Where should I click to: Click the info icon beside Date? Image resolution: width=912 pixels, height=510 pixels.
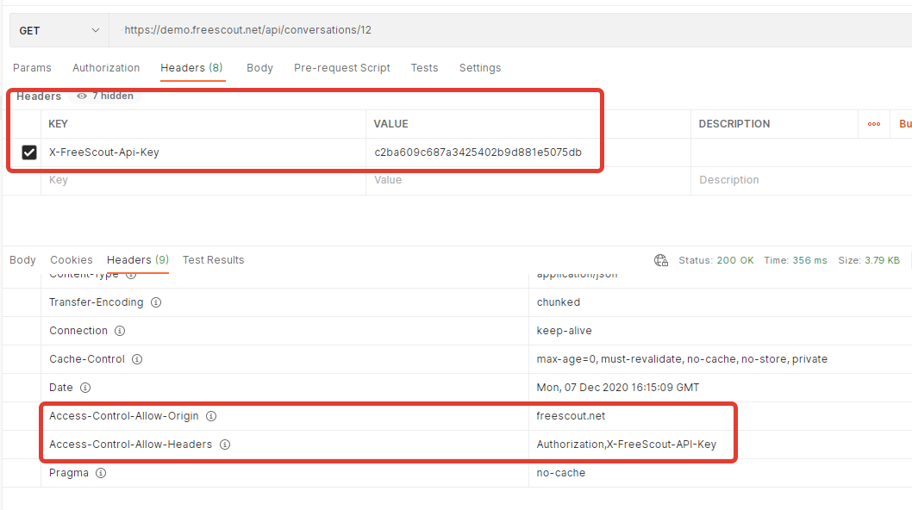[85, 388]
